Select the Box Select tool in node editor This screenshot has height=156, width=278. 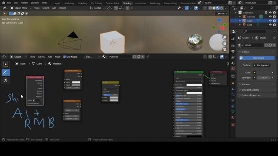(x=6, y=64)
